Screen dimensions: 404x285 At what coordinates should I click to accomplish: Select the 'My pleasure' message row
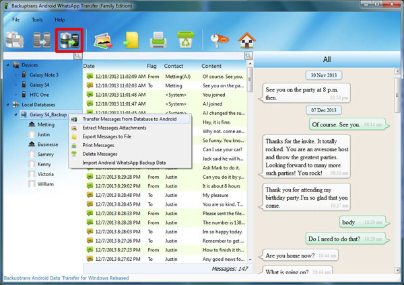click(166, 195)
